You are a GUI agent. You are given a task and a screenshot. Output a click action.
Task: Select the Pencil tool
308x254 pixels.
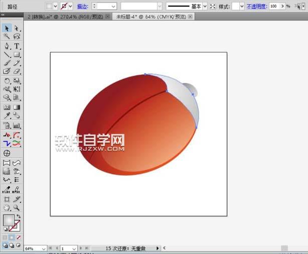pos(17,63)
